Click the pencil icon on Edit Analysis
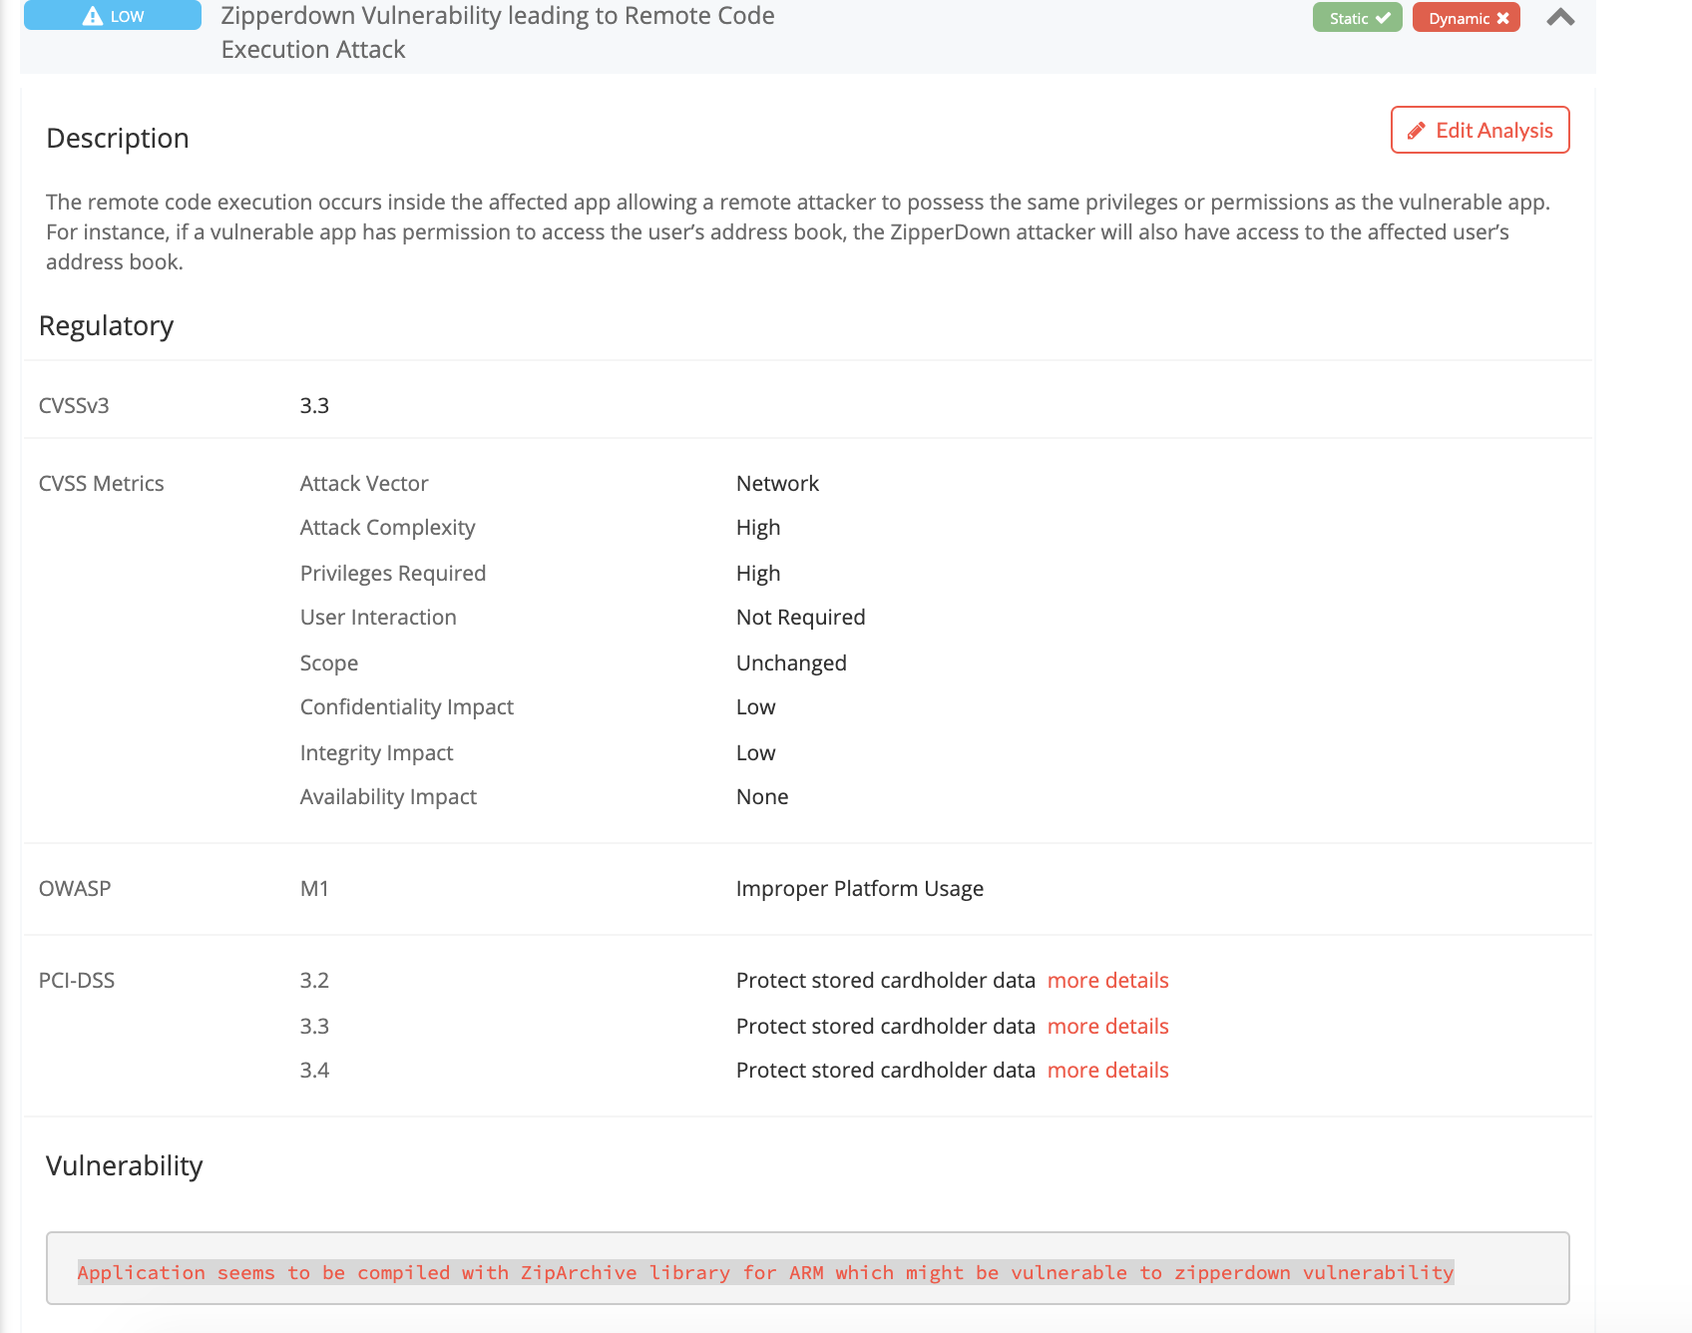The image size is (1692, 1333). [x=1415, y=130]
